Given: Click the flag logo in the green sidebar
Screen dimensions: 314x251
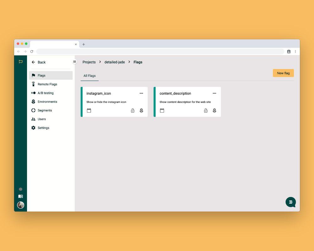Looking at the screenshot, I should 20,62.
